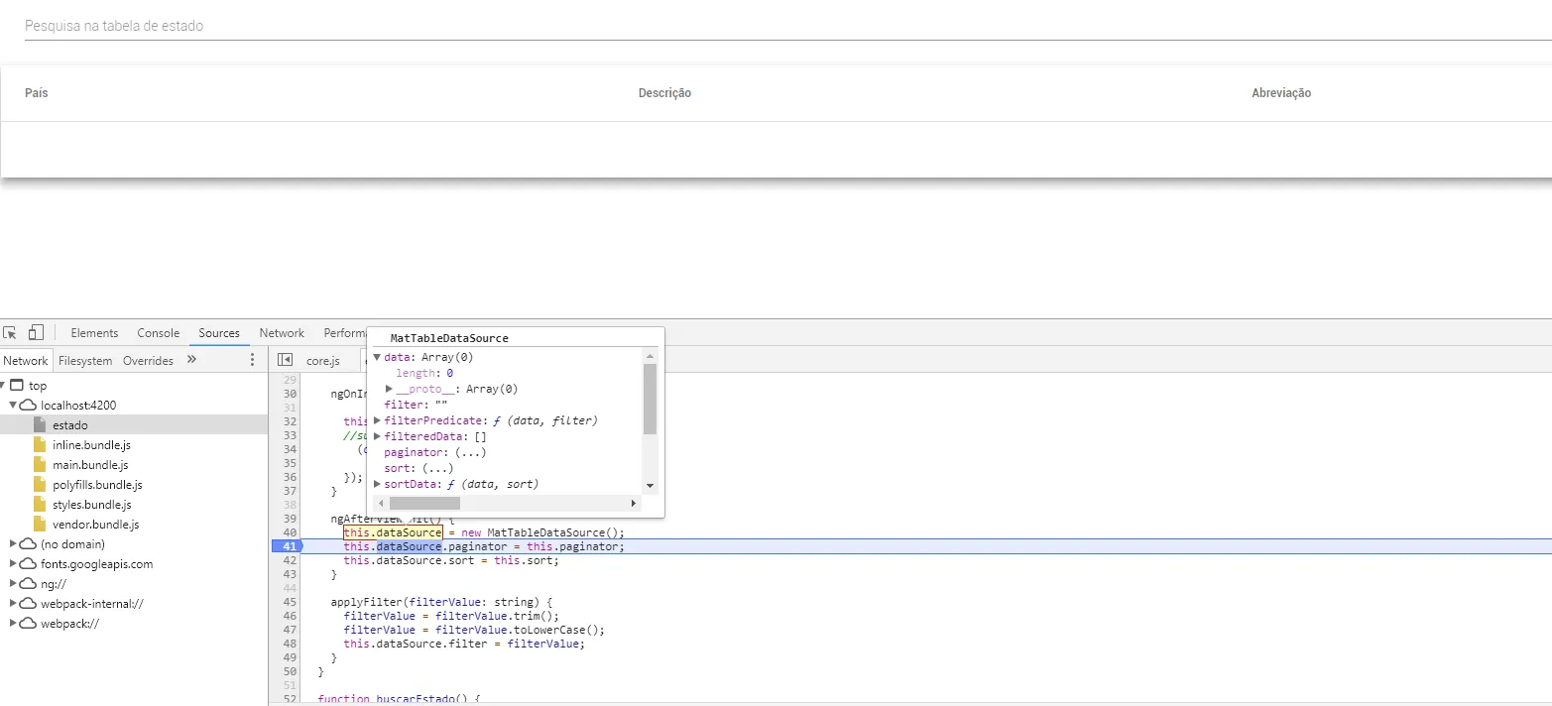
Task: Open the main.bundle.js file
Action: 89,465
